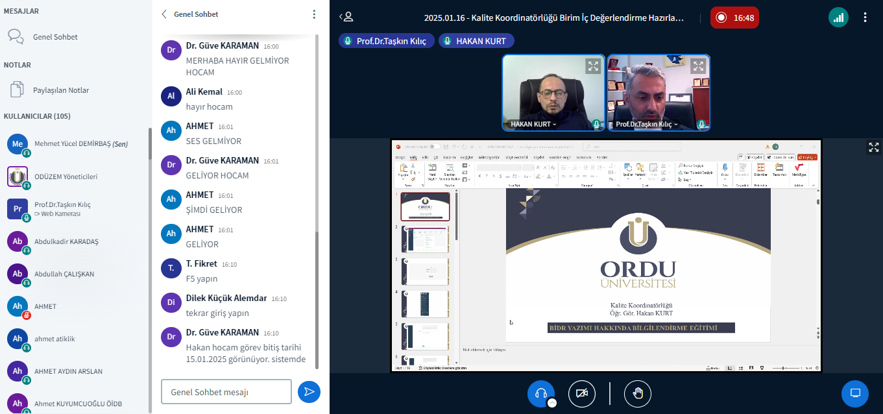Click the chat message 'hayır hocam'

(209, 106)
